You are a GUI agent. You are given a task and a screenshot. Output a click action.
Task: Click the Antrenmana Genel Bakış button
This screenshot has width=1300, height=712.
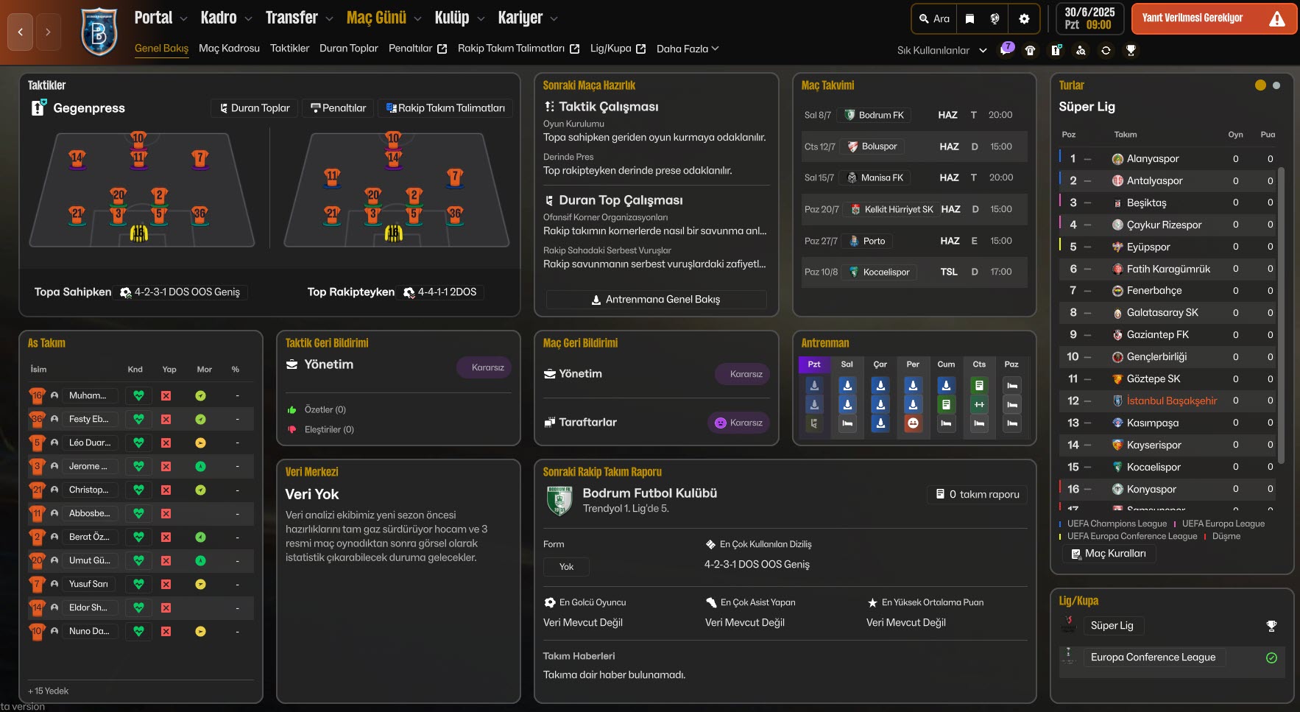point(656,300)
